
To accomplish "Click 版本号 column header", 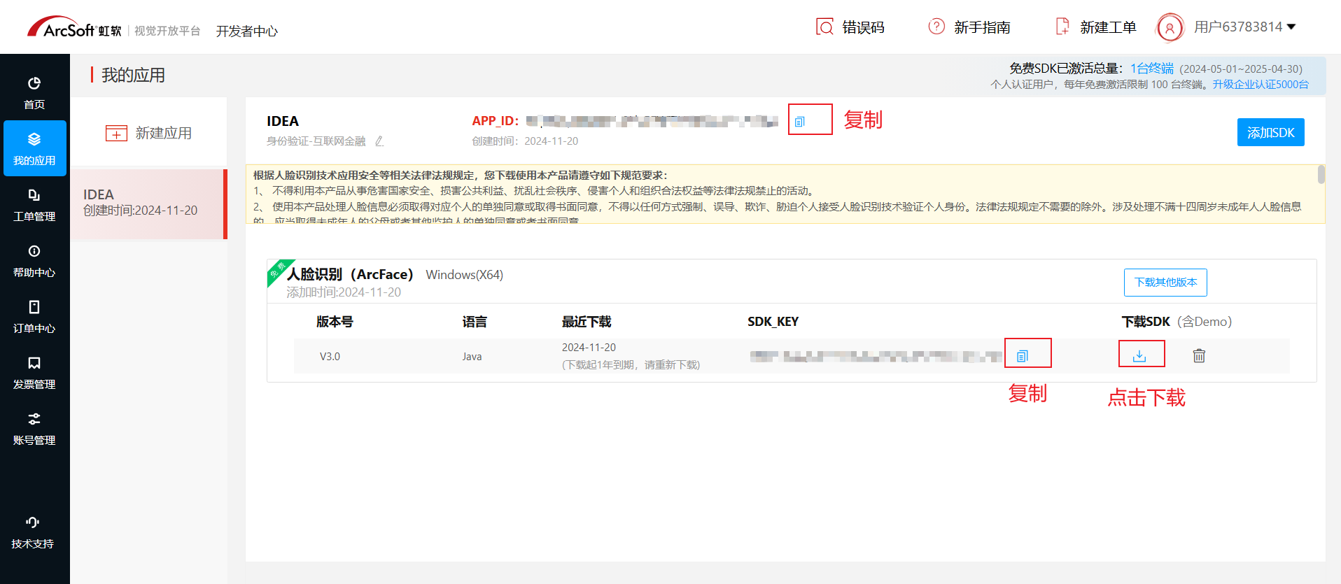I will (335, 322).
